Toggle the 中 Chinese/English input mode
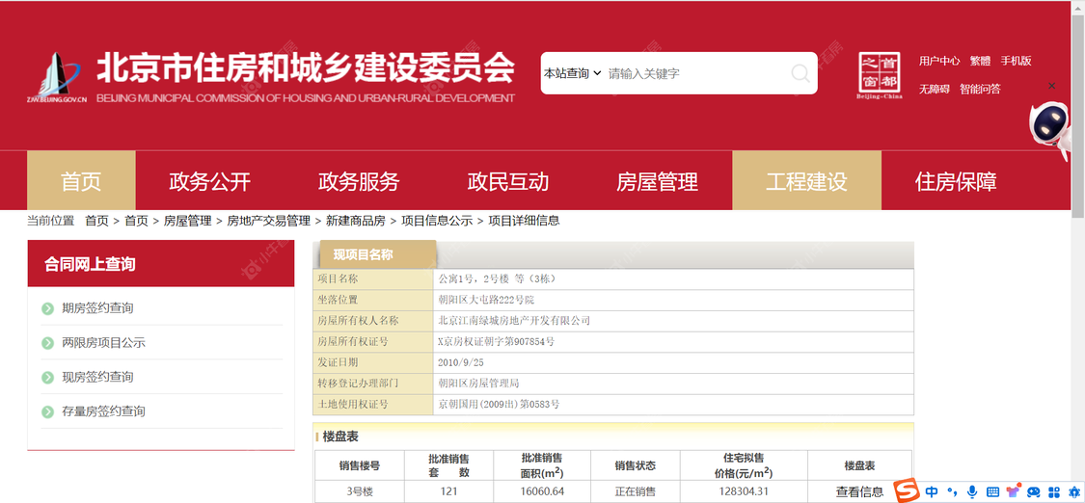 (x=932, y=492)
